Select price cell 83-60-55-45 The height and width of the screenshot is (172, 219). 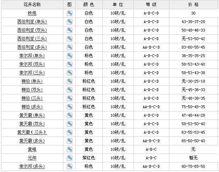pyautogui.click(x=193, y=47)
